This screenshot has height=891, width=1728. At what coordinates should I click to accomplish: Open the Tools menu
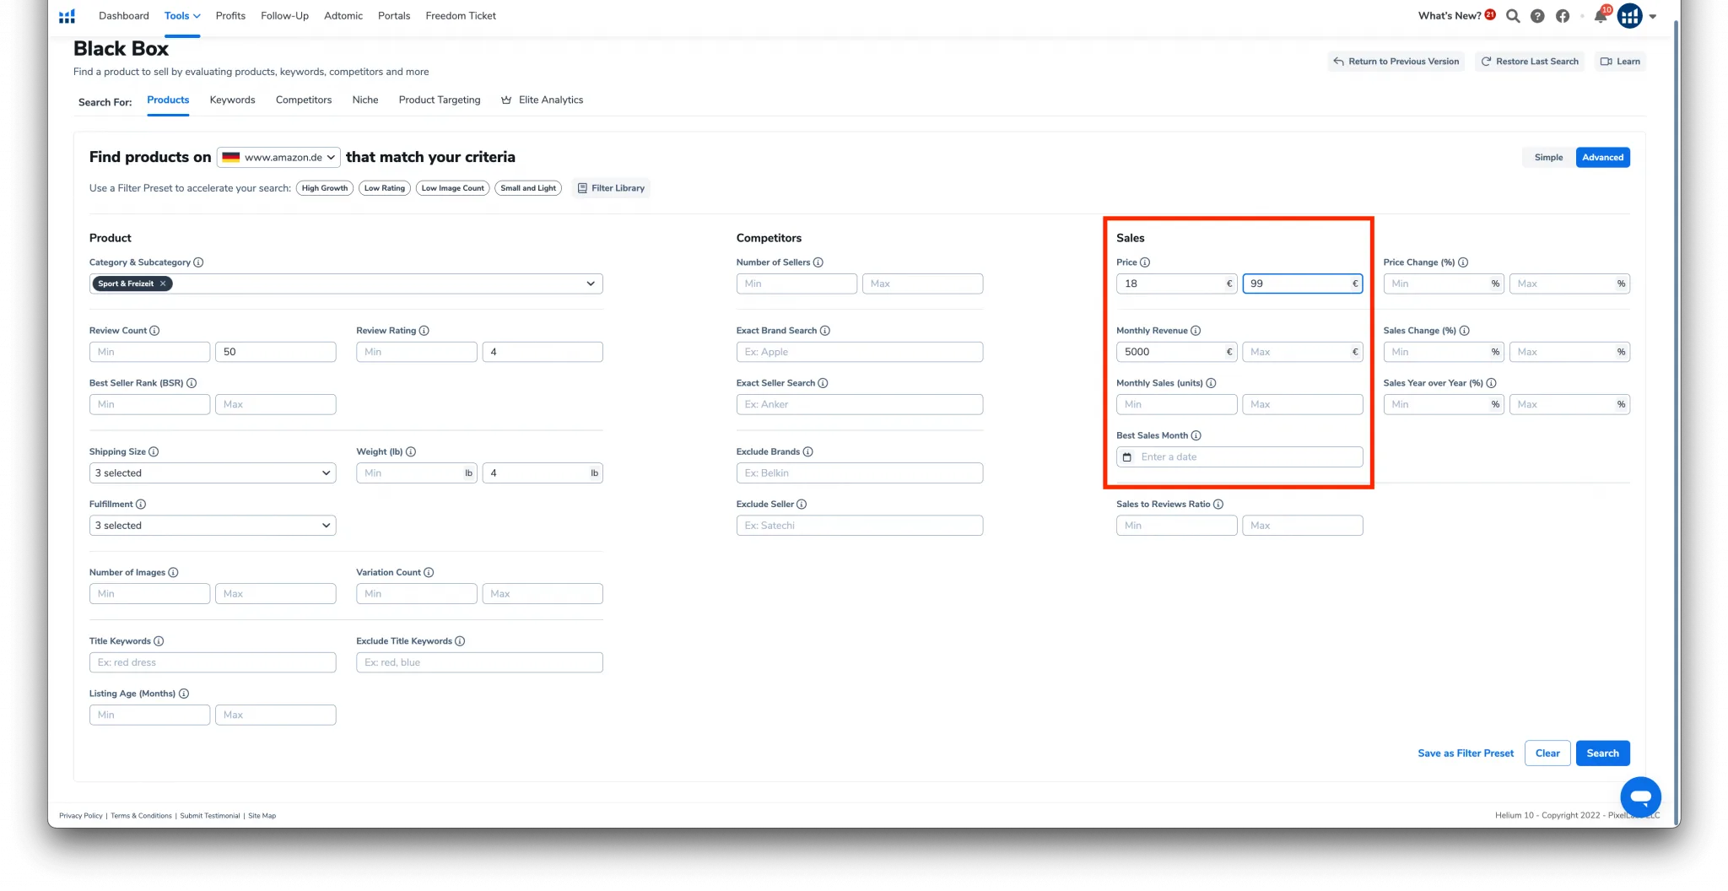182,16
